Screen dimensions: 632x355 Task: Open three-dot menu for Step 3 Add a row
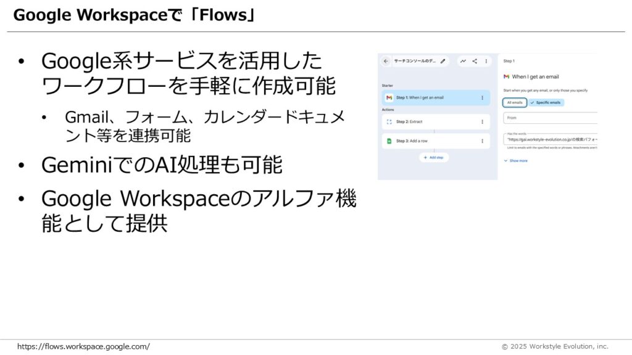pyautogui.click(x=482, y=141)
